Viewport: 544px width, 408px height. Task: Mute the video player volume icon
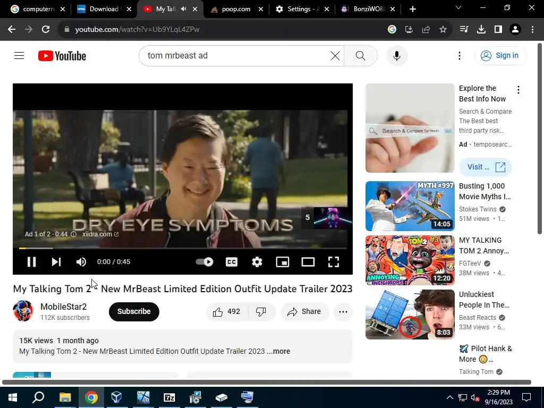(81, 262)
